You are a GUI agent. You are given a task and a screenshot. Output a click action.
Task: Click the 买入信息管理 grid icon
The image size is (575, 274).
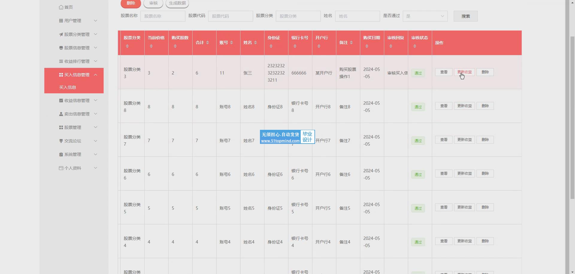click(61, 75)
